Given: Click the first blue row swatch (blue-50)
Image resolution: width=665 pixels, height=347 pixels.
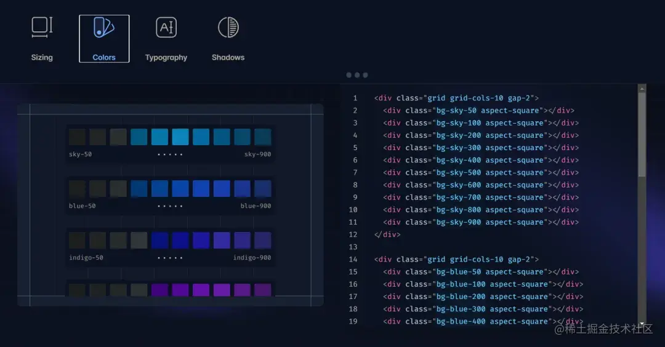Looking at the screenshot, I should 77,188.
